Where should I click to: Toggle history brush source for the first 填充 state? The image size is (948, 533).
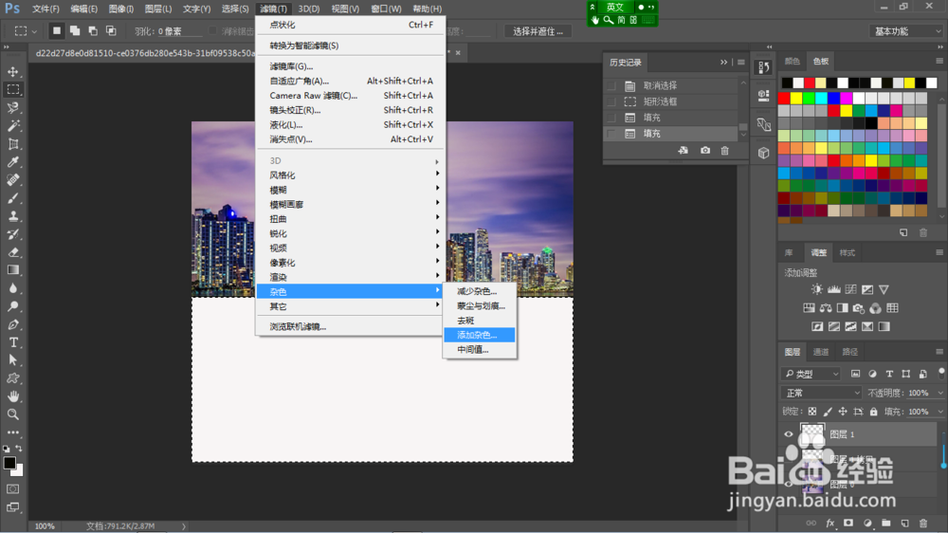click(611, 118)
